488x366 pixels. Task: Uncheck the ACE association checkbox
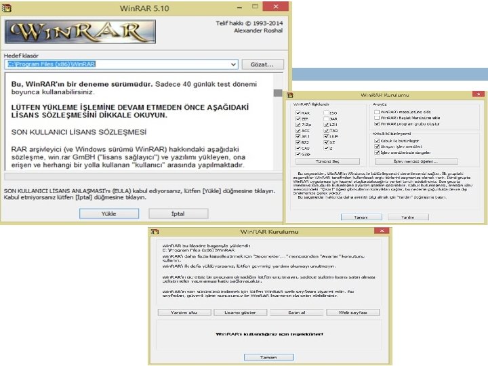click(298, 130)
